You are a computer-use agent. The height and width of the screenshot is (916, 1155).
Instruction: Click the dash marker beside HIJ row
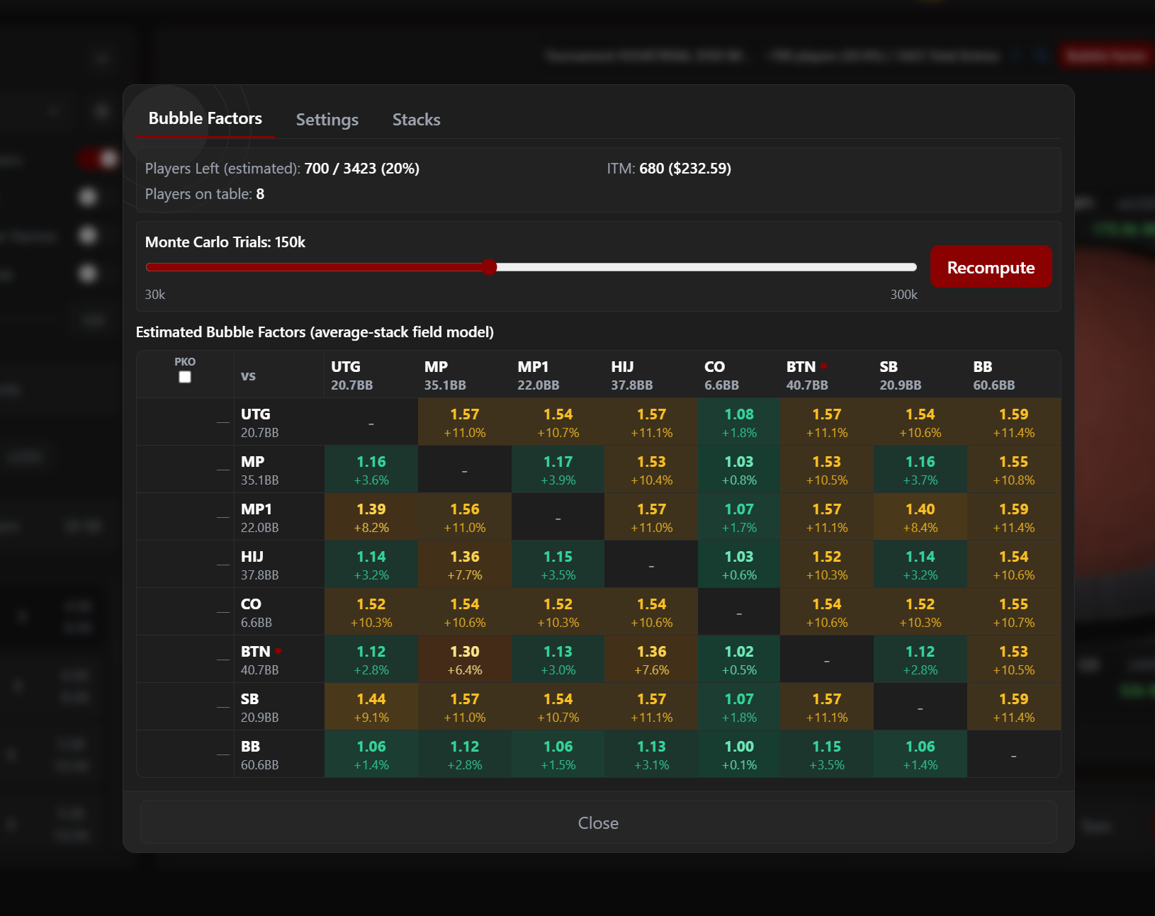click(x=223, y=565)
